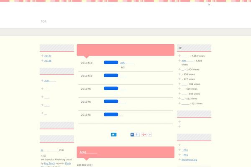Open the AI tag link marked (10)
251x167 pixels.
point(50,150)
